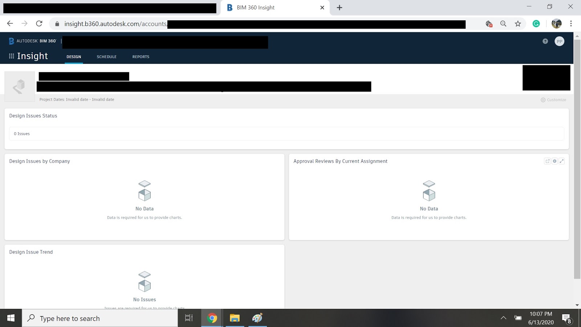581x327 pixels.
Task: Bookmark the page via the star icon
Action: point(518,23)
